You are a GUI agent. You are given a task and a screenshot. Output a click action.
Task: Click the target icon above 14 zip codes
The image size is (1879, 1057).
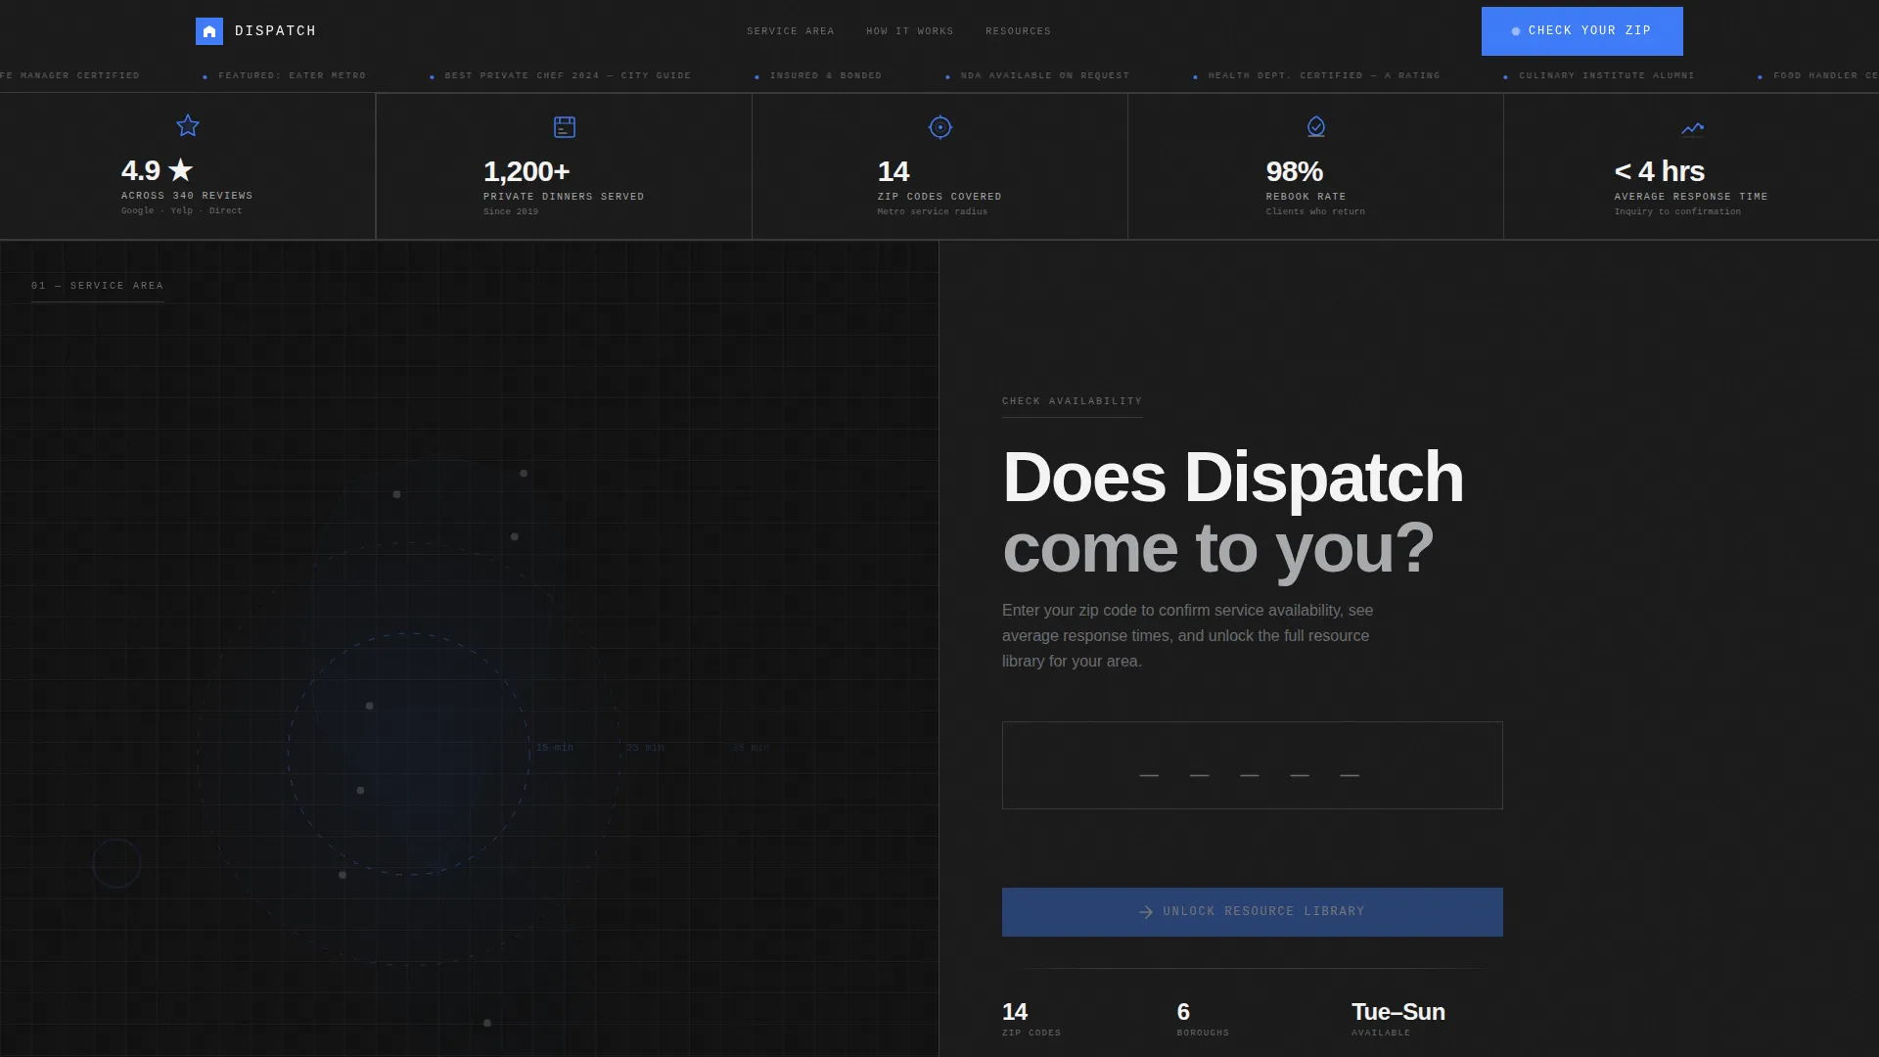[x=940, y=127]
